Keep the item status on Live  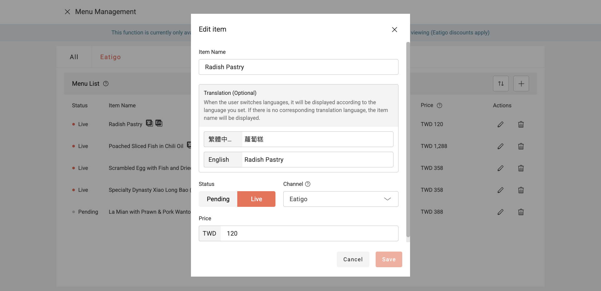[256, 199]
